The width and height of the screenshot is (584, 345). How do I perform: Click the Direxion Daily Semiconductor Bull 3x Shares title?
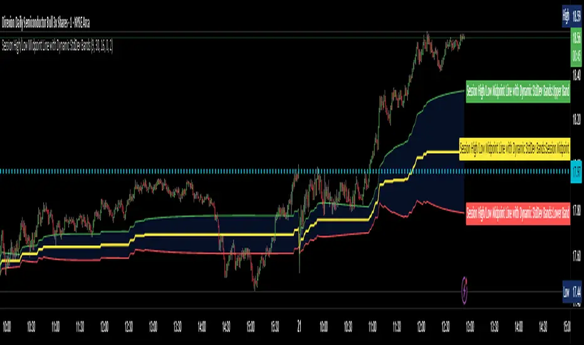pyautogui.click(x=46, y=23)
